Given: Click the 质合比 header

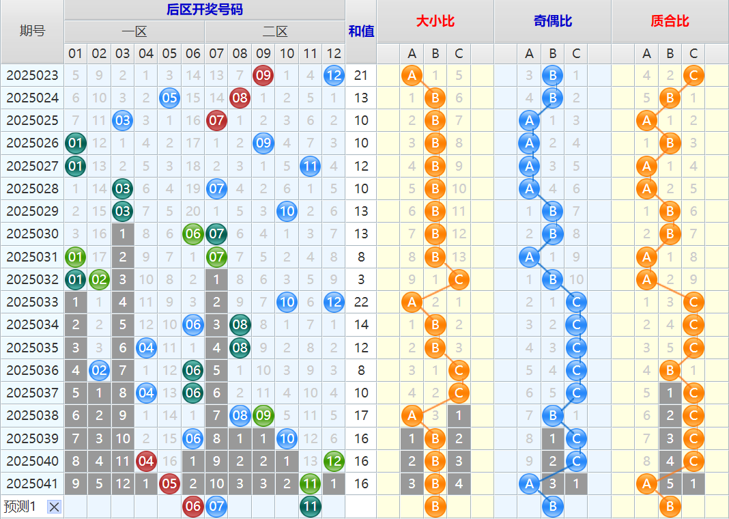Looking at the screenshot, I should (670, 21).
